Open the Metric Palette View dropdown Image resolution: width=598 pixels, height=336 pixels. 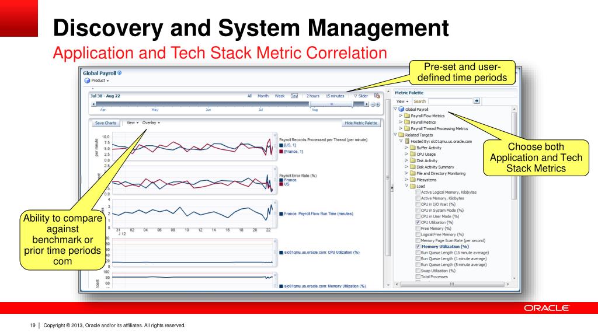click(402, 101)
